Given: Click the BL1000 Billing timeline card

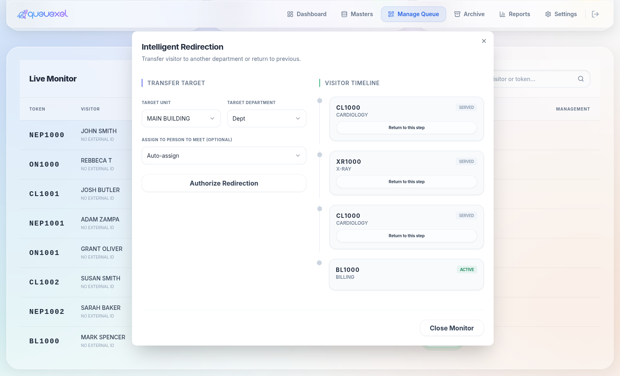Looking at the screenshot, I should (406, 274).
